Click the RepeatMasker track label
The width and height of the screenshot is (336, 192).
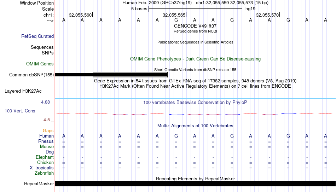click(39, 184)
